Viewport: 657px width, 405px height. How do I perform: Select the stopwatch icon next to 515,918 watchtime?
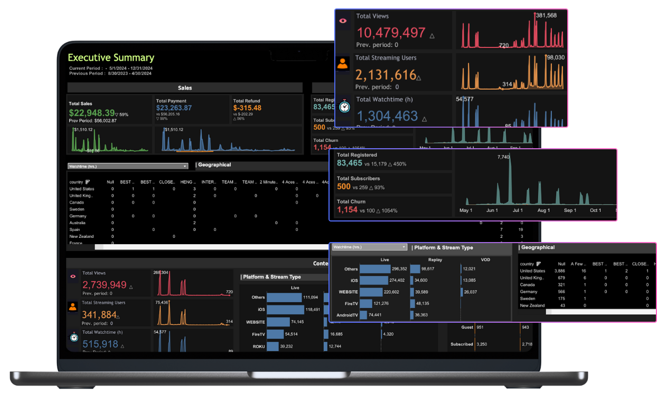[74, 336]
